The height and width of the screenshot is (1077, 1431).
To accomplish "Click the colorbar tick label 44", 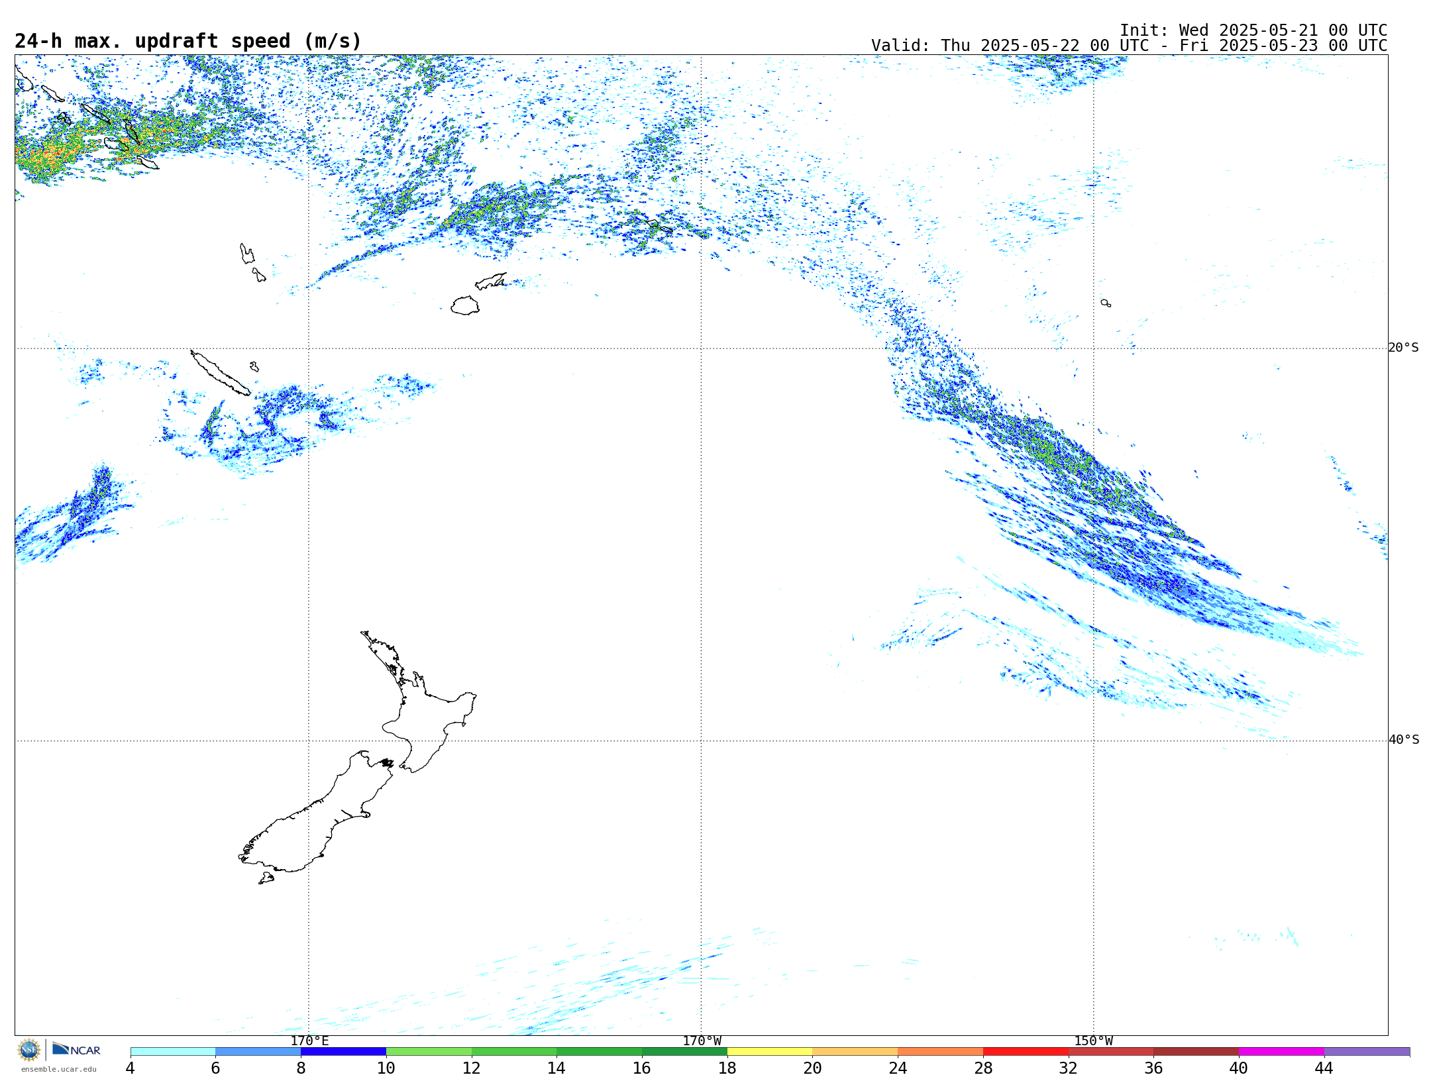I will click(1324, 1068).
